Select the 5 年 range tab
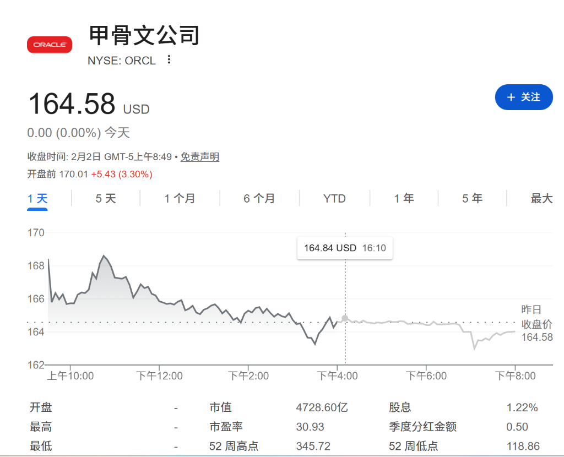The image size is (564, 457). pos(472,198)
